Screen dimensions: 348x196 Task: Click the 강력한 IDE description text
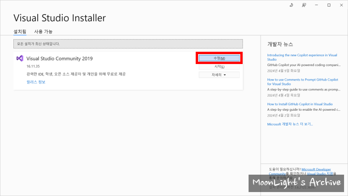pos(76,74)
